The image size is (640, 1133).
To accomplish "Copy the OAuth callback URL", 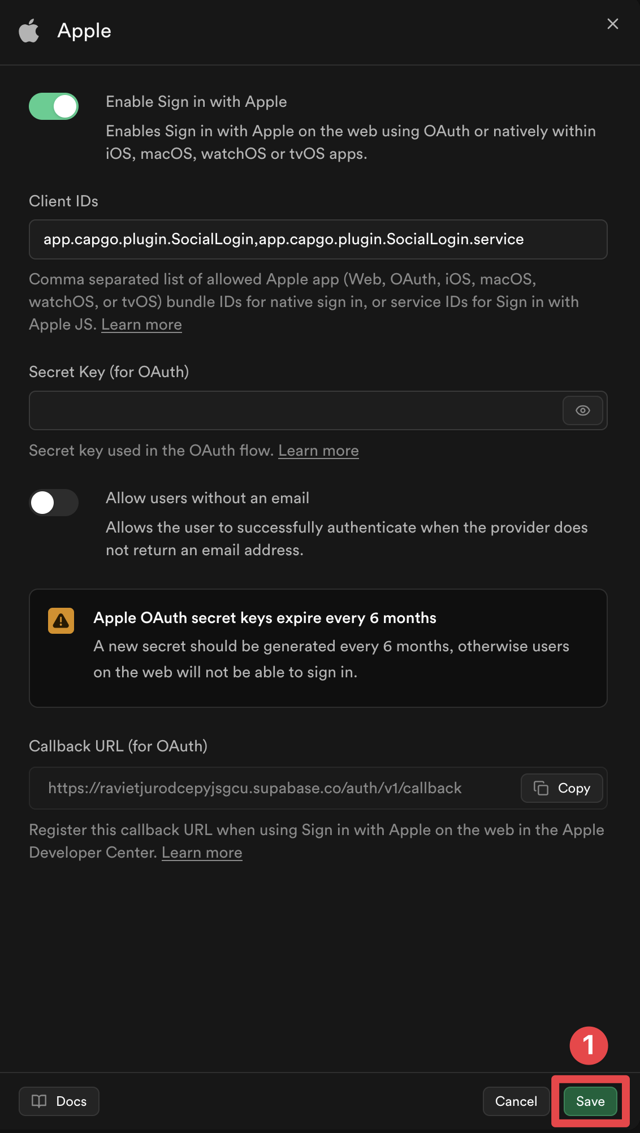I will [x=561, y=788].
